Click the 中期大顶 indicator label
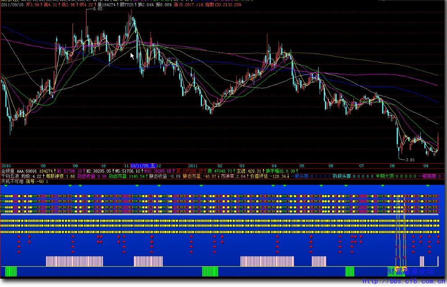This screenshot has height=287, width=447. [384, 176]
